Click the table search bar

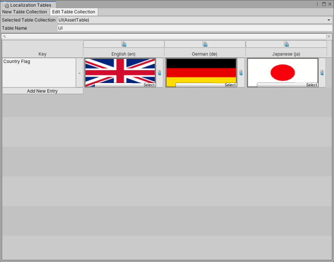click(x=148, y=36)
